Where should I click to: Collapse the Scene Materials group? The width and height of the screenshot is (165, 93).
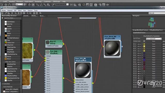[2, 87]
